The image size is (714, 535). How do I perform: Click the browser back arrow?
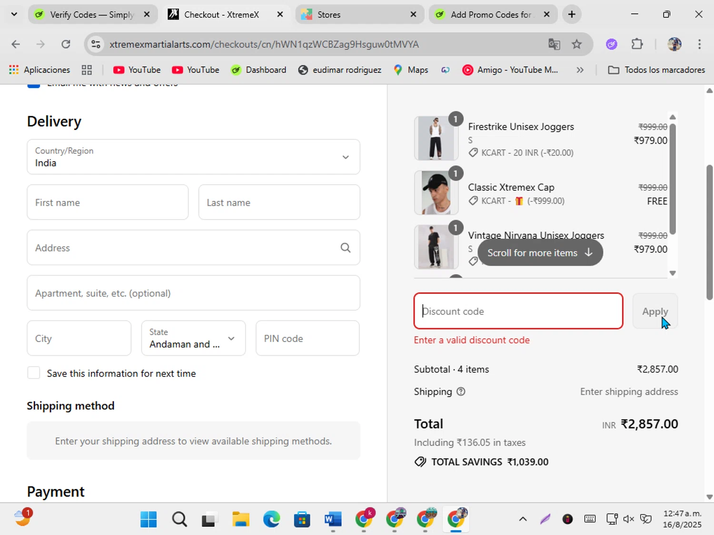(x=16, y=44)
